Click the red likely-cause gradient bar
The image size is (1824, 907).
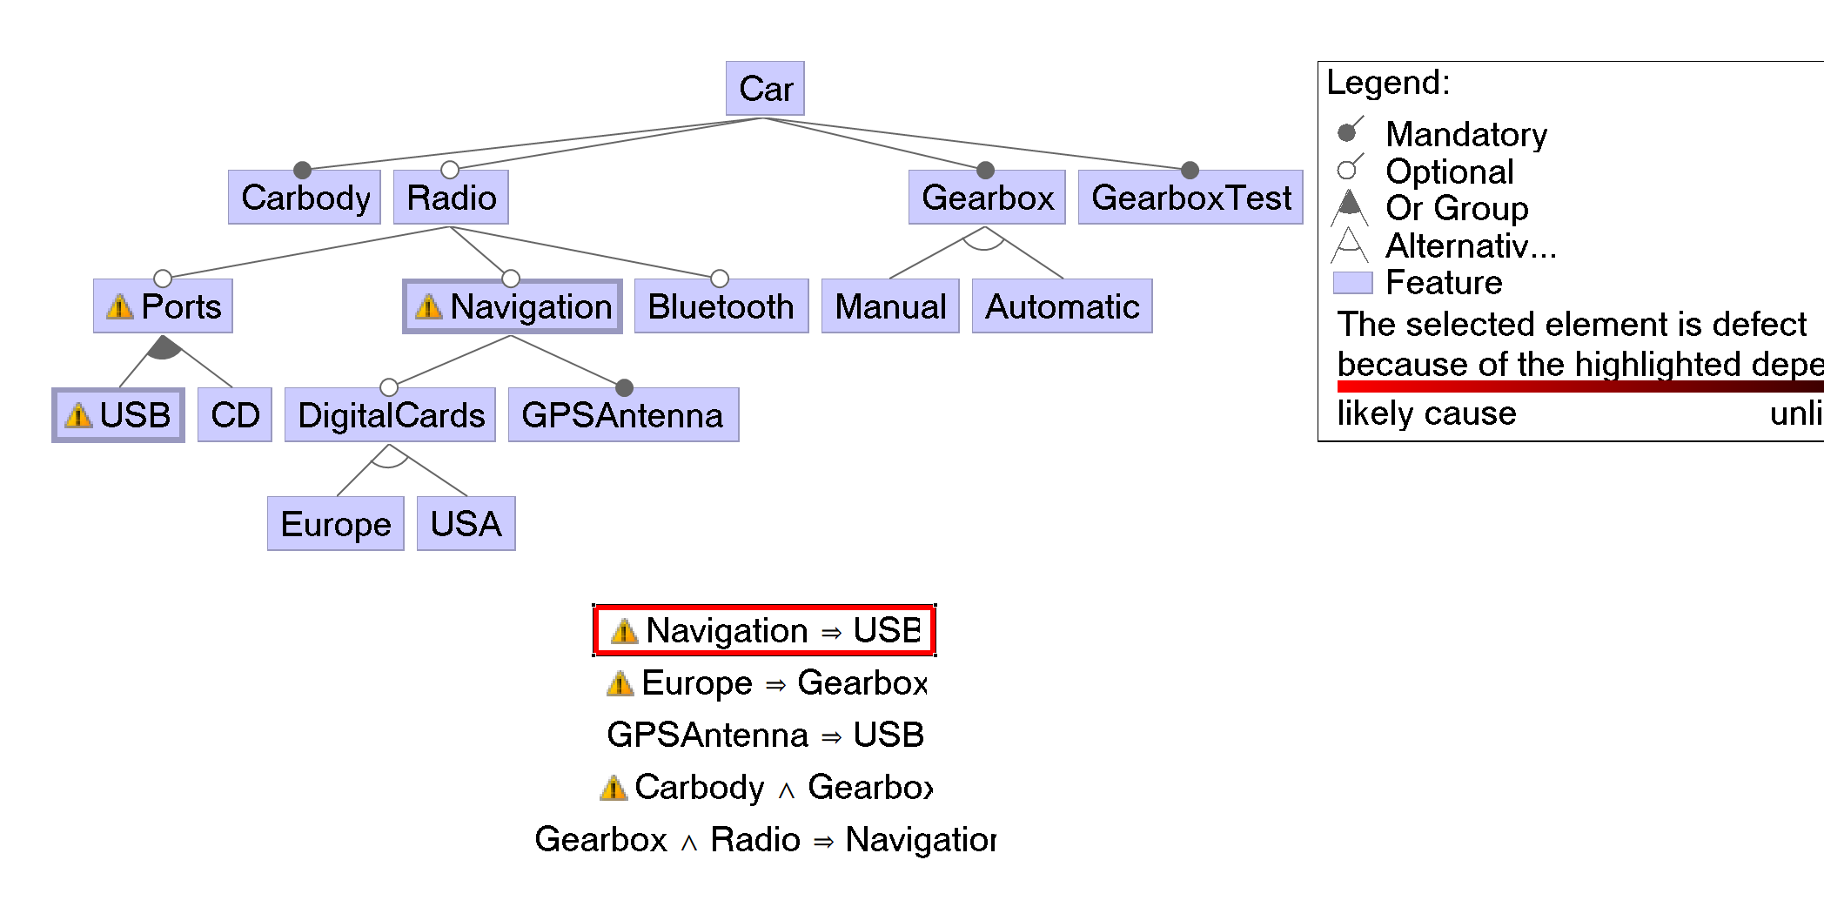1580,386
